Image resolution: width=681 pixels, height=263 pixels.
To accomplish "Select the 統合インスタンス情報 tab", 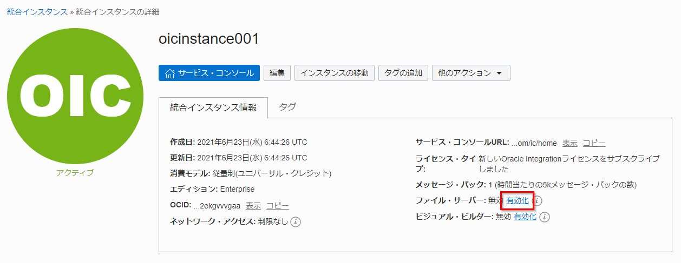I will click(214, 107).
